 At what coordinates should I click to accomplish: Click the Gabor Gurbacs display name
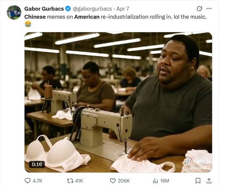pos(44,9)
